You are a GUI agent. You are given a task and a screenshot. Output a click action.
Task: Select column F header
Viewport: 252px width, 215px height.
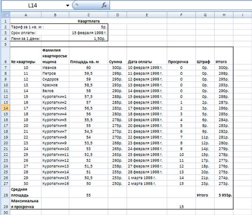click(181, 15)
